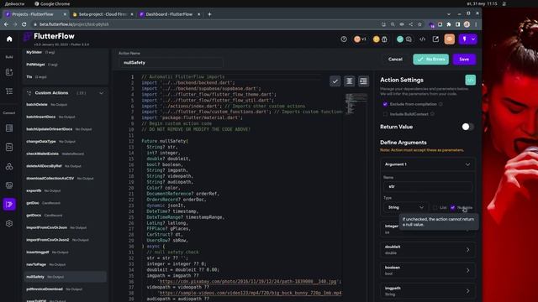Bookmark this page with star icon

419,24
